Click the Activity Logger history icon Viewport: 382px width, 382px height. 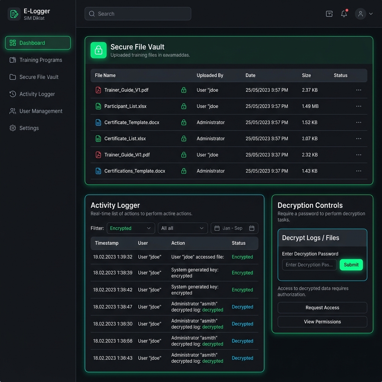pos(13,94)
